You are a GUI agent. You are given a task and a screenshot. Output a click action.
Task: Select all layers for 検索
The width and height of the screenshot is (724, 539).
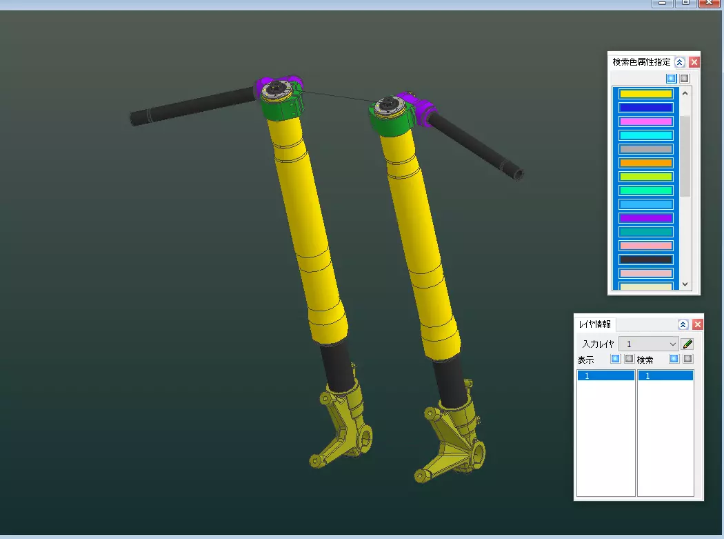674,359
